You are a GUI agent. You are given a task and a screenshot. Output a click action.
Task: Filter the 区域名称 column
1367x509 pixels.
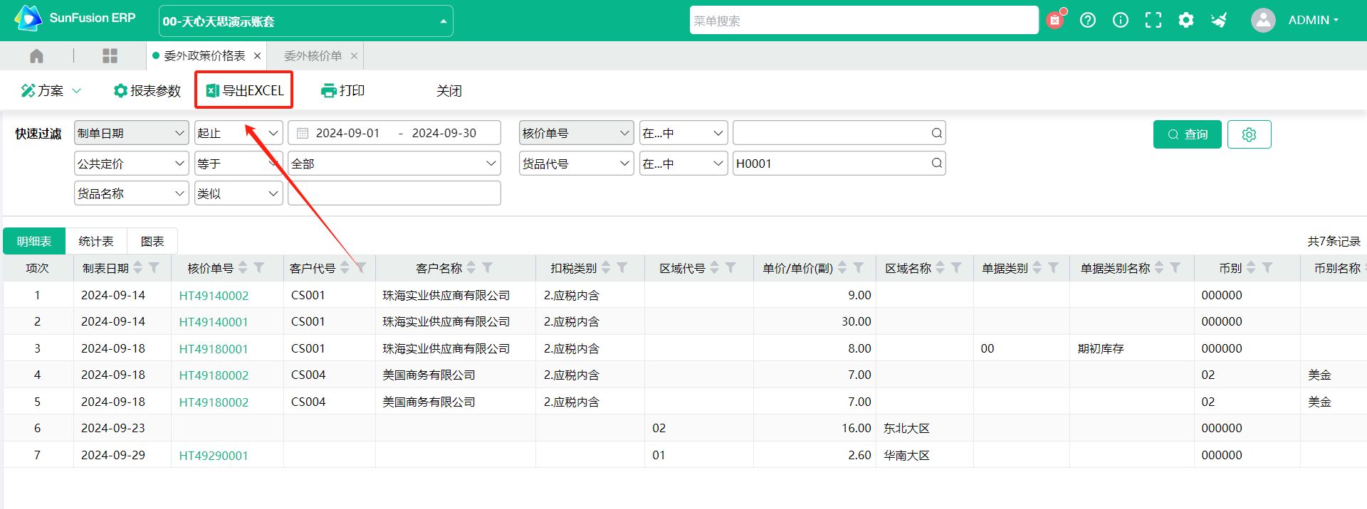click(956, 268)
